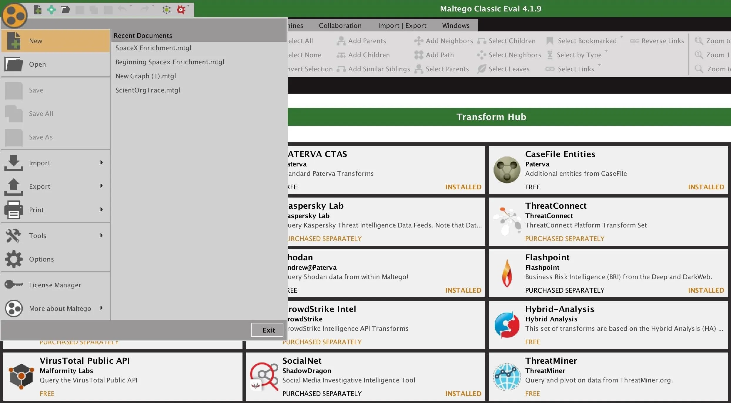
Task: Click Add Neighbors in the ribbon
Action: pyautogui.click(x=444, y=41)
